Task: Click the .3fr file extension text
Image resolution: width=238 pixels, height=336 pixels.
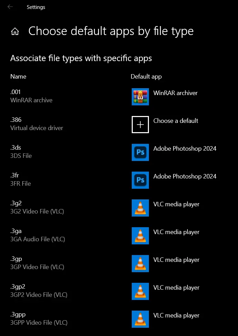Action: click(14, 175)
